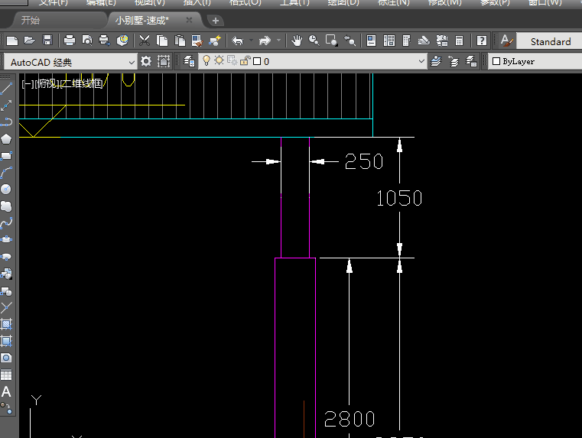Select the Hatch tool

pyautogui.click(x=6, y=324)
